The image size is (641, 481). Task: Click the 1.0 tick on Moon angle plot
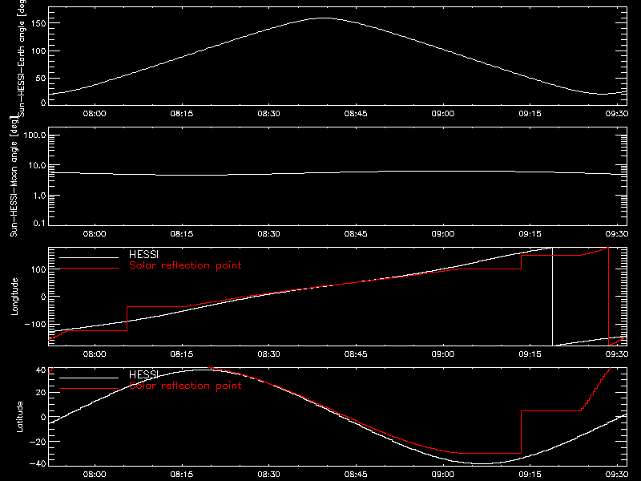coord(39,196)
